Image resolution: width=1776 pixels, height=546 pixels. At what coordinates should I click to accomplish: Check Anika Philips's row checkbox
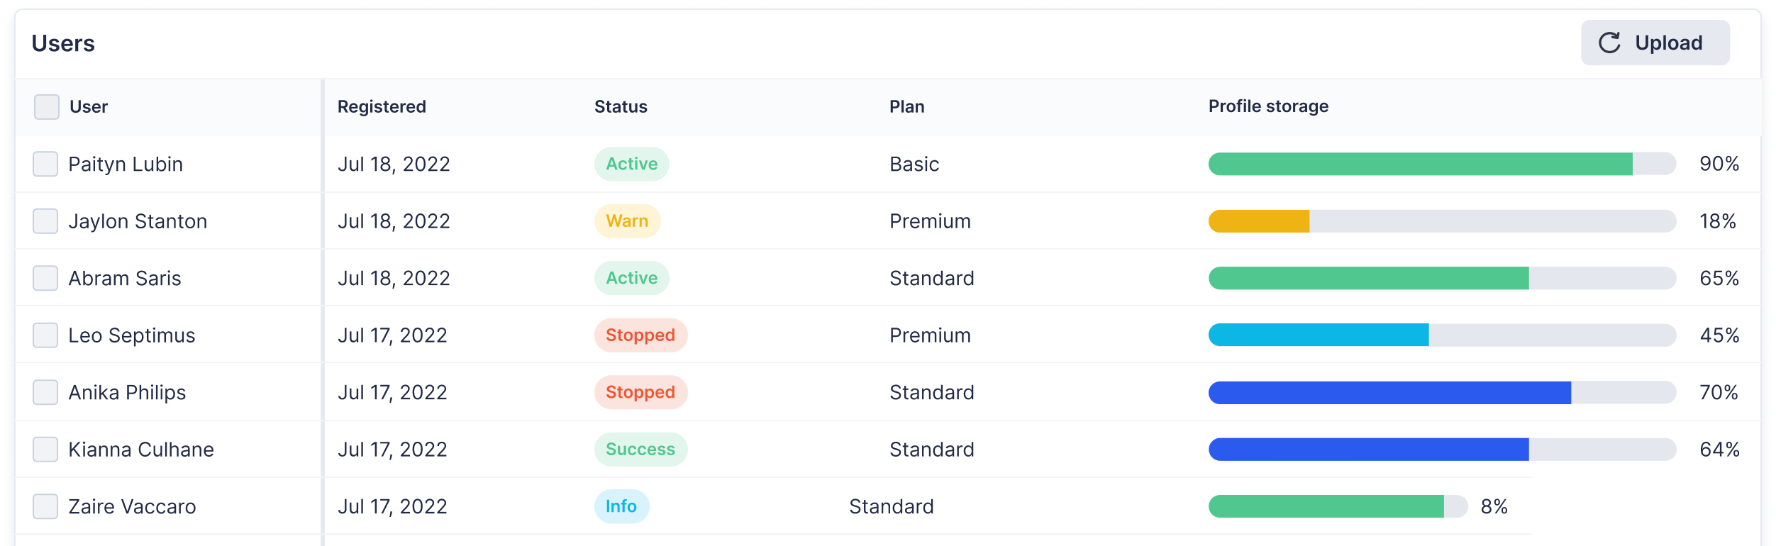click(45, 392)
